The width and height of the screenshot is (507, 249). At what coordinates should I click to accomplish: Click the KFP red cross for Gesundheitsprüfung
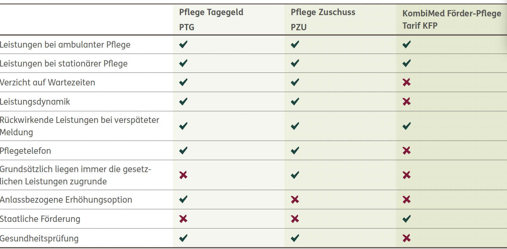(406, 238)
